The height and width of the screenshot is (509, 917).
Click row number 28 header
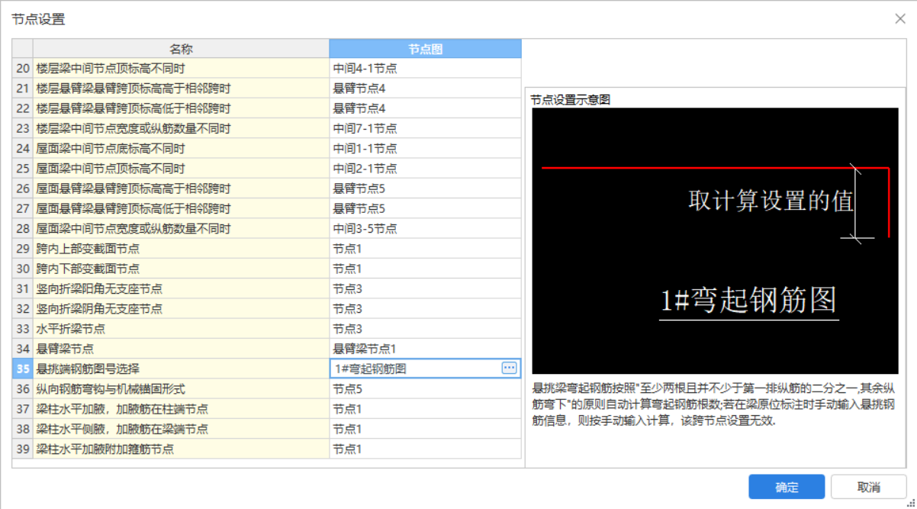22,228
